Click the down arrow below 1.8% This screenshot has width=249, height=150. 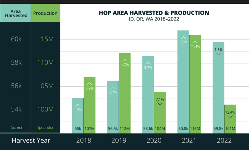pos(218,54)
